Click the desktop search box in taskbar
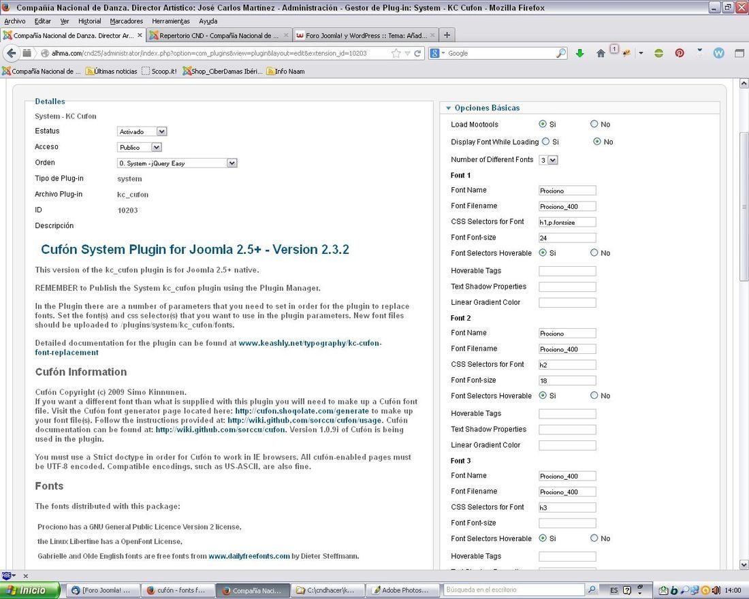 (x=515, y=590)
